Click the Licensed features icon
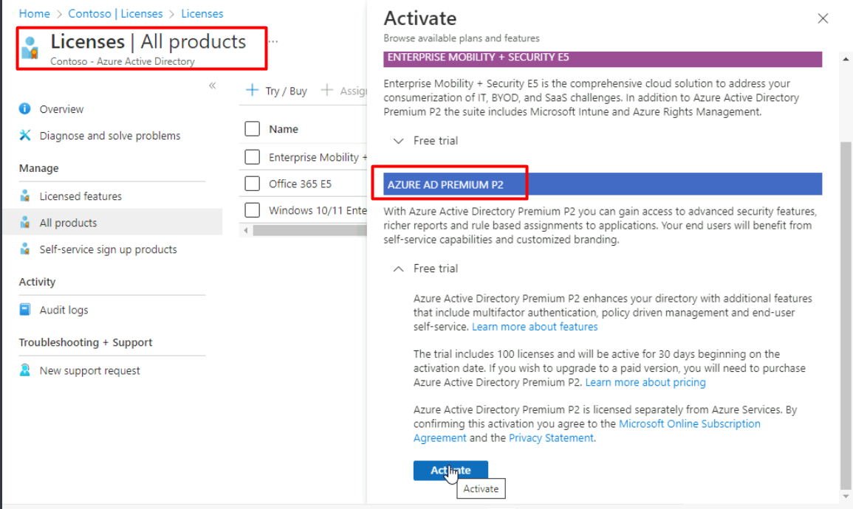Image resolution: width=853 pixels, height=509 pixels. pos(25,195)
